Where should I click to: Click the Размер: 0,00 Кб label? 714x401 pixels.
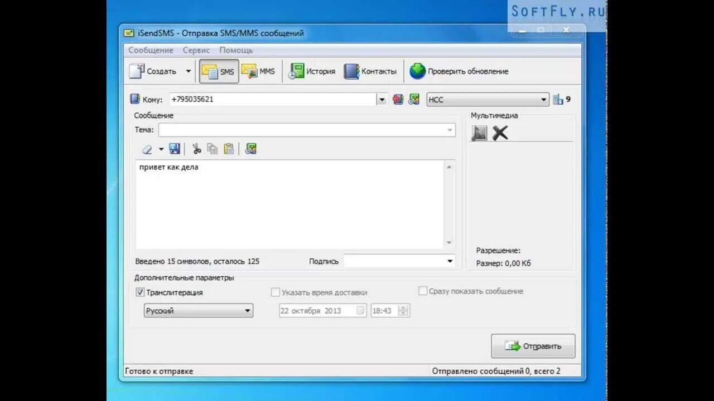click(503, 263)
